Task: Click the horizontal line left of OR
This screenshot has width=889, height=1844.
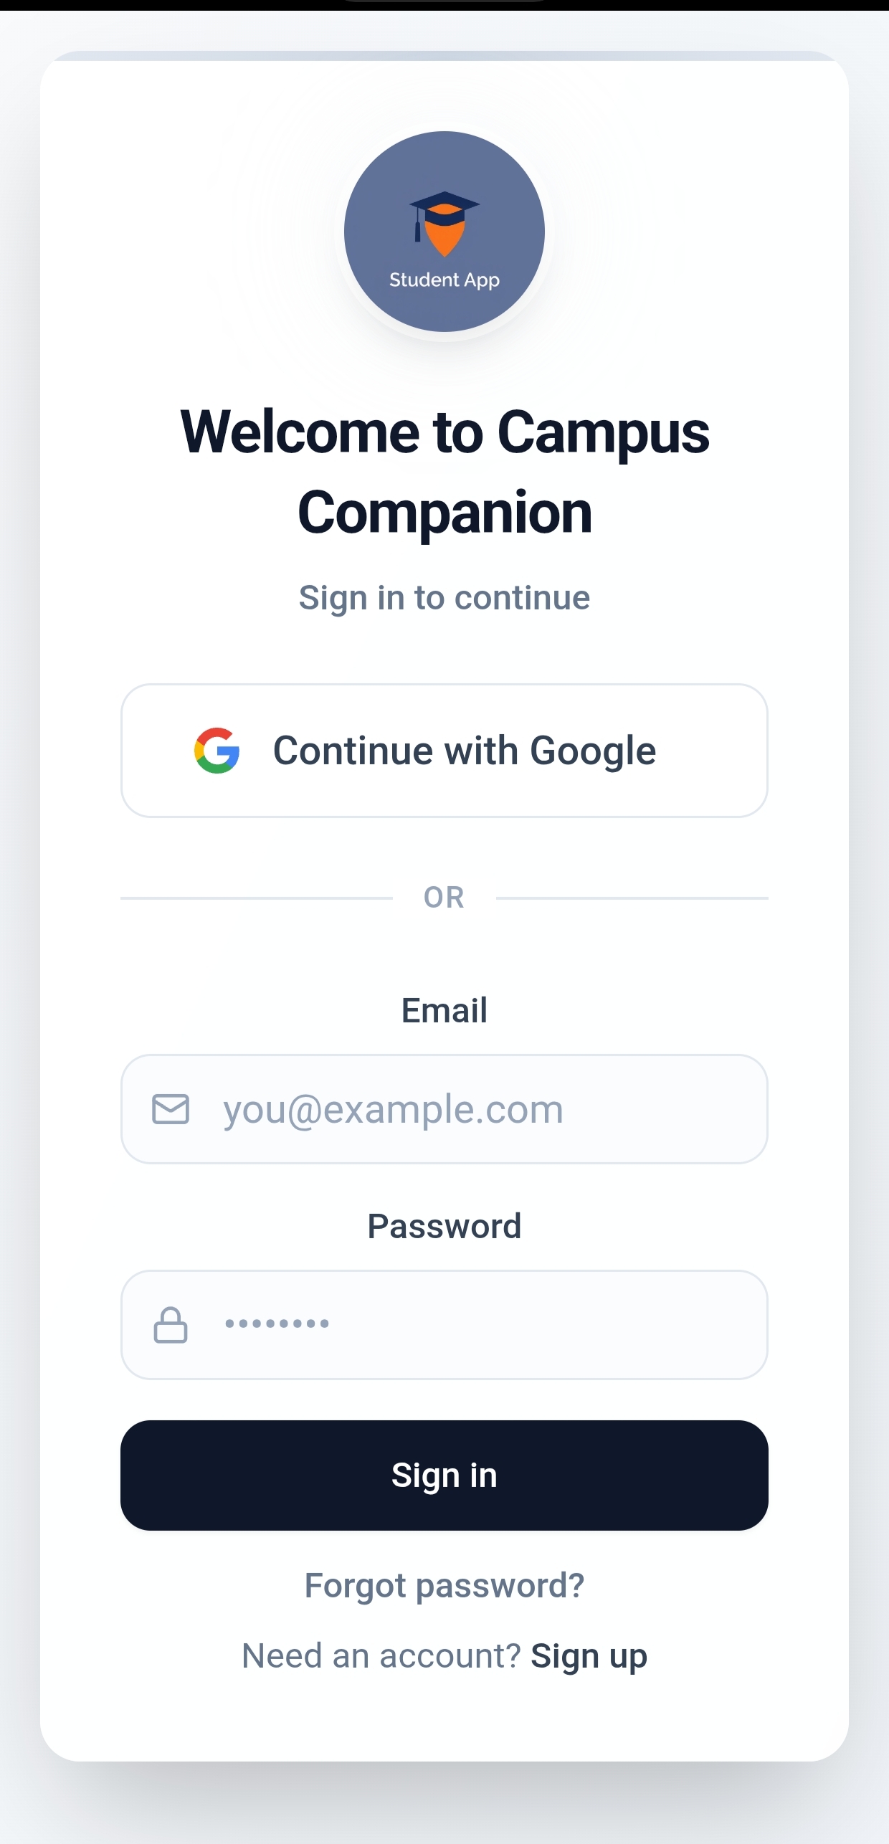Action: click(x=257, y=898)
